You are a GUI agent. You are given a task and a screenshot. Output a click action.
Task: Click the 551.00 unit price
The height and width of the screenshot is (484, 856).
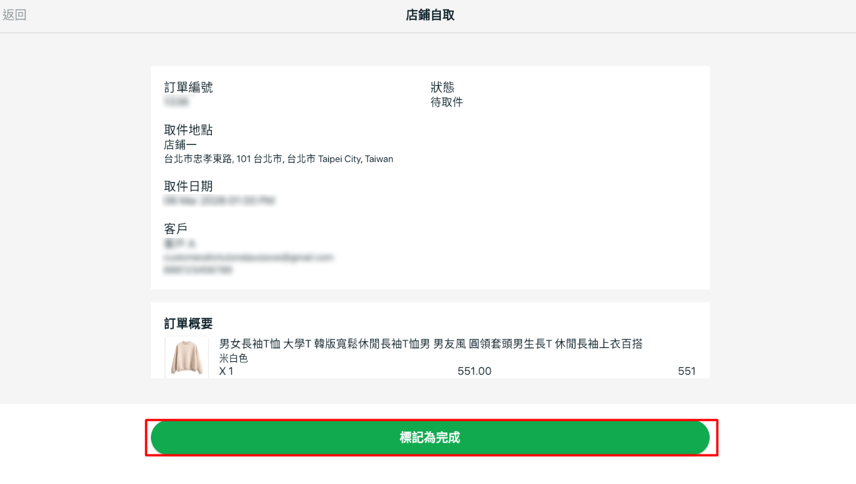(x=474, y=371)
